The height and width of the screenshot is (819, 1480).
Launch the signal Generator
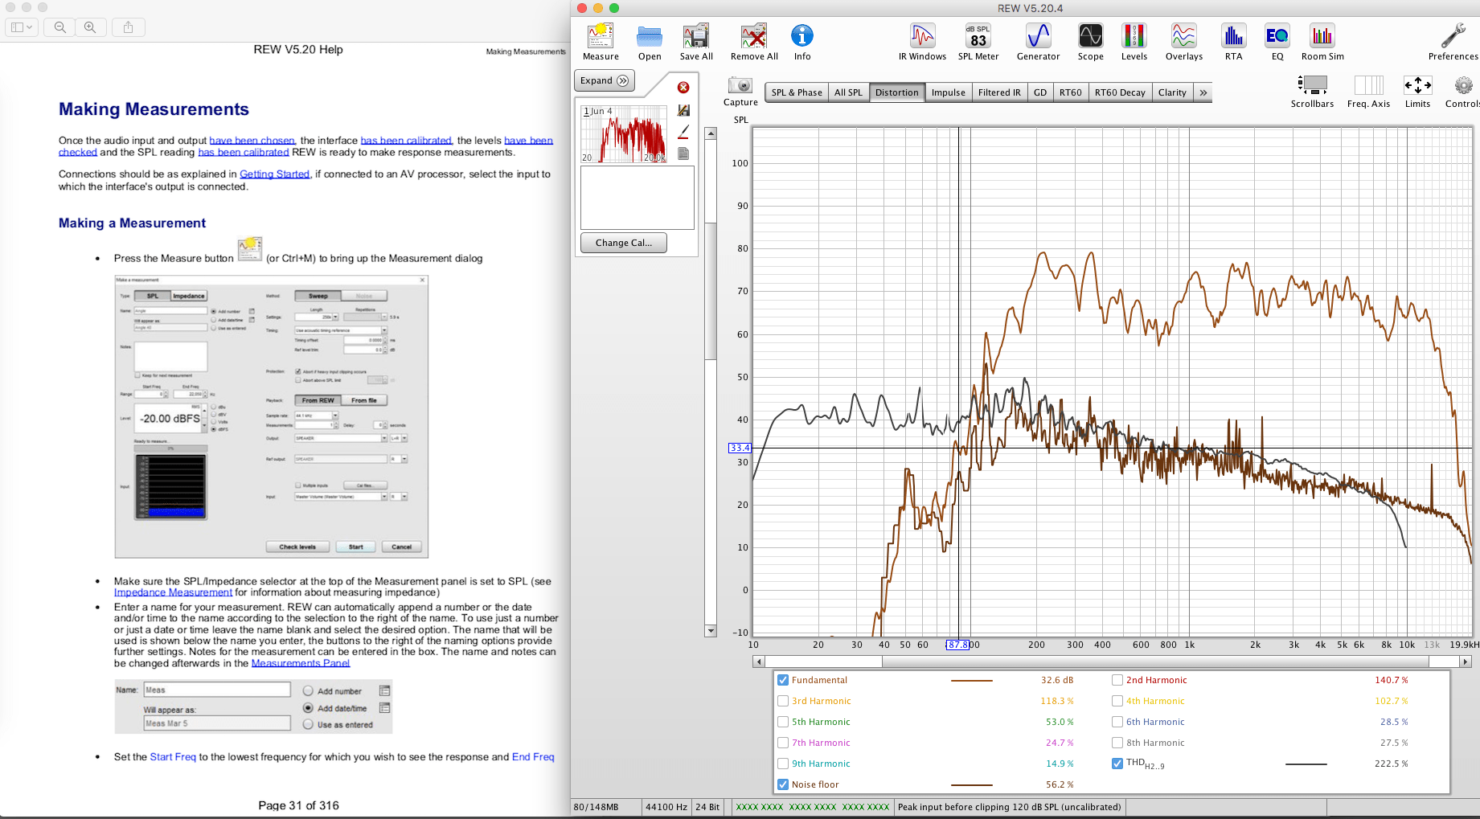[1038, 42]
